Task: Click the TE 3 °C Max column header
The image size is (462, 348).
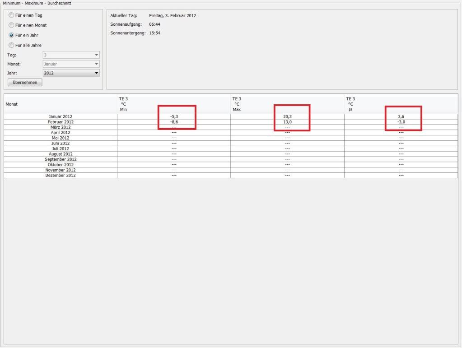Action: click(287, 104)
